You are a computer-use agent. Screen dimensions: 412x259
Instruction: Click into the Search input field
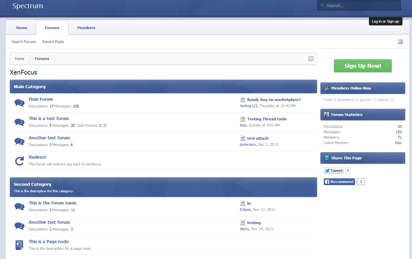(x=361, y=6)
